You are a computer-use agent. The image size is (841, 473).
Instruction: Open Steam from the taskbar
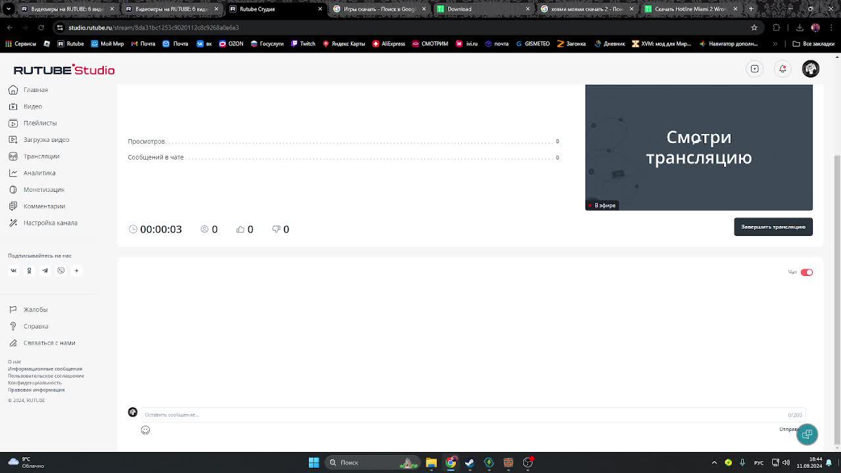470,462
